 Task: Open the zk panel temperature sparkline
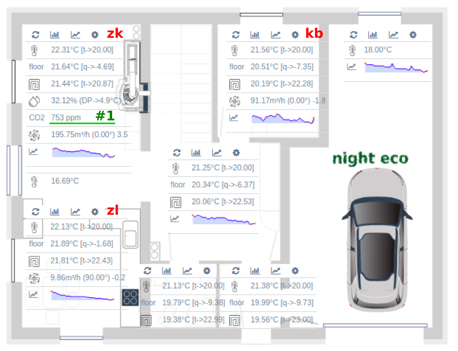pyautogui.click(x=83, y=152)
